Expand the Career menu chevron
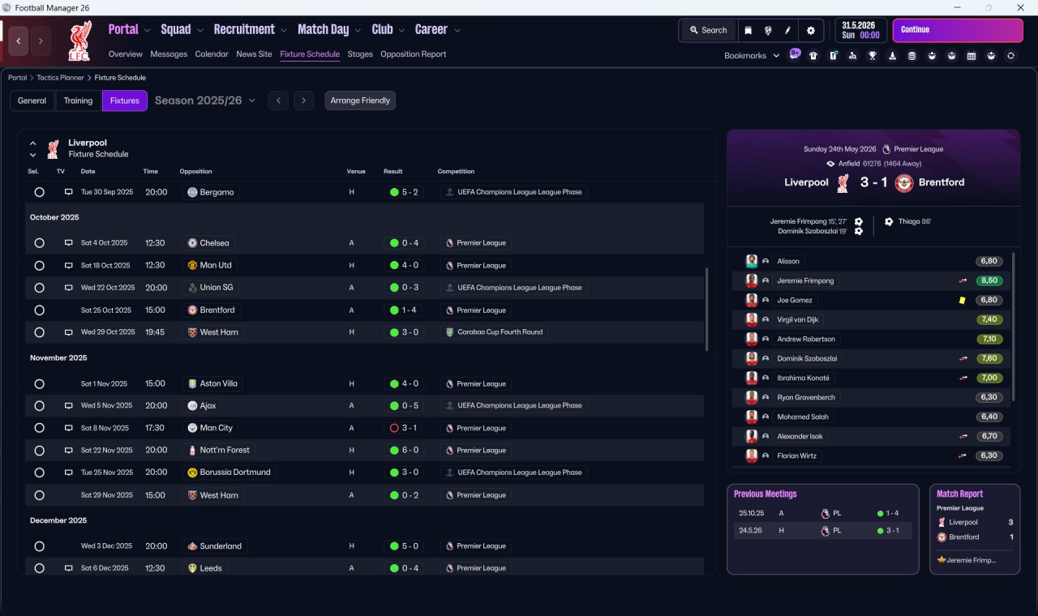The height and width of the screenshot is (616, 1038). point(457,31)
